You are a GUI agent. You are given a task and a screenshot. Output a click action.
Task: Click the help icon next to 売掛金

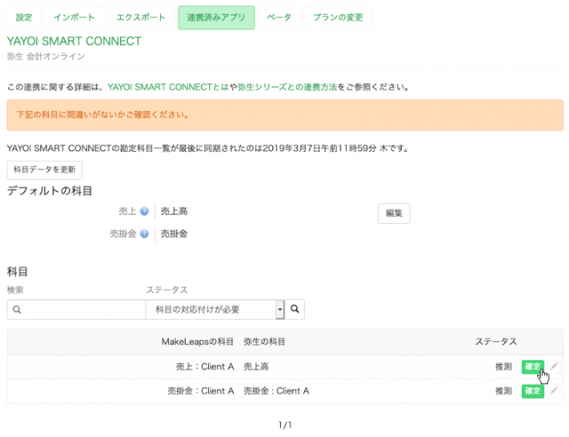[x=145, y=234]
